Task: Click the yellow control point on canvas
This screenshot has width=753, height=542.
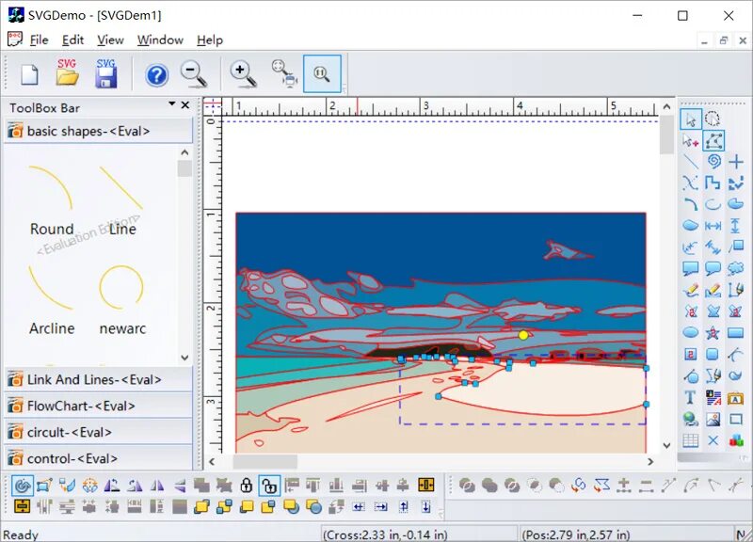Action: (523, 335)
